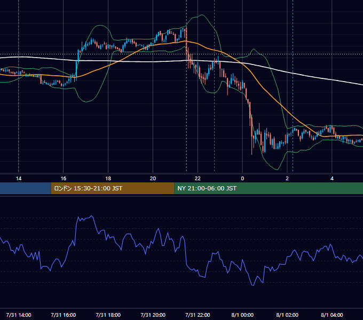Click the 8/1 02:00 indicator time label
The height and width of the screenshot is (320, 363).
pos(287,315)
